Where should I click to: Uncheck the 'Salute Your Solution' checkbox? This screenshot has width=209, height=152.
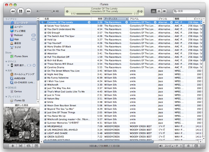(x=45, y=26)
